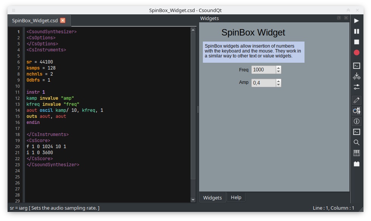Screen dimensions: 371x221
Task: Start recording with the red Record button
Action: coord(356,53)
